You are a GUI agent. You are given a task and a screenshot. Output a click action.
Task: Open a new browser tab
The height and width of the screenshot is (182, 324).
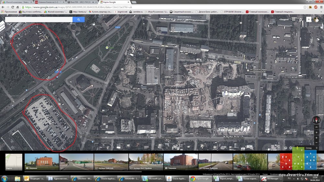(134, 2)
